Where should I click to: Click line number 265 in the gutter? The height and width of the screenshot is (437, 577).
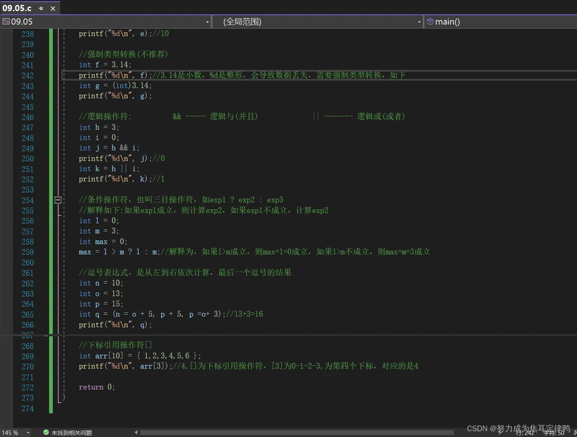tap(28, 315)
